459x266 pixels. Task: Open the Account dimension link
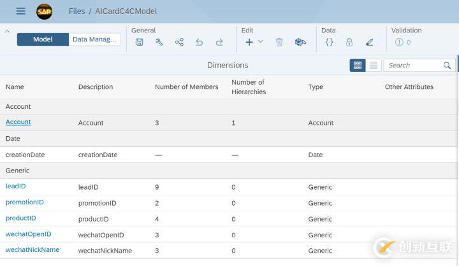click(x=18, y=122)
